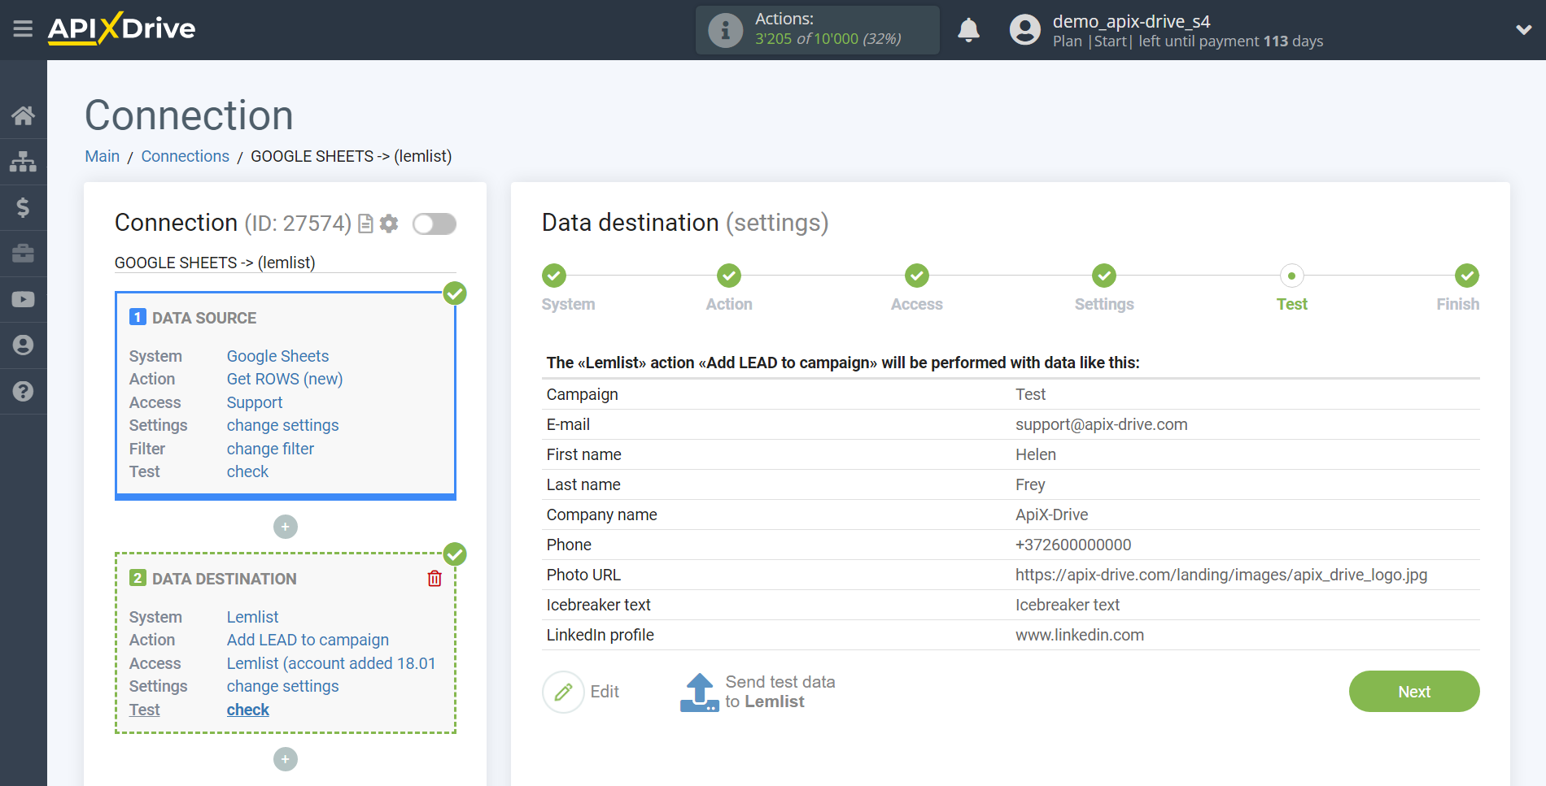Toggle the connection on/off switch

pyautogui.click(x=434, y=224)
